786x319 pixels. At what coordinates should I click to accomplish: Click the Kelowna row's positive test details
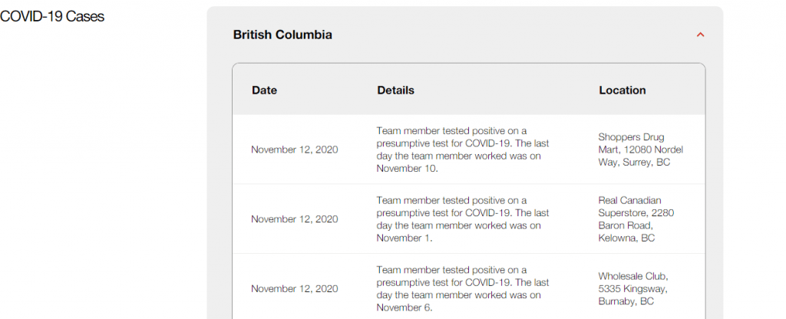coord(462,213)
